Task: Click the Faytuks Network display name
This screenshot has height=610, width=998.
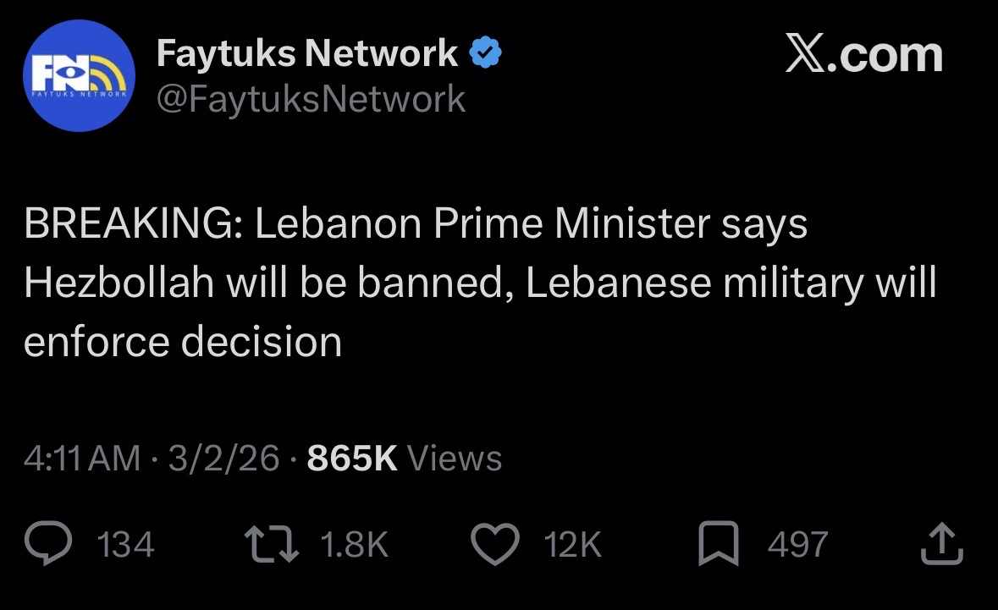Action: (x=307, y=55)
